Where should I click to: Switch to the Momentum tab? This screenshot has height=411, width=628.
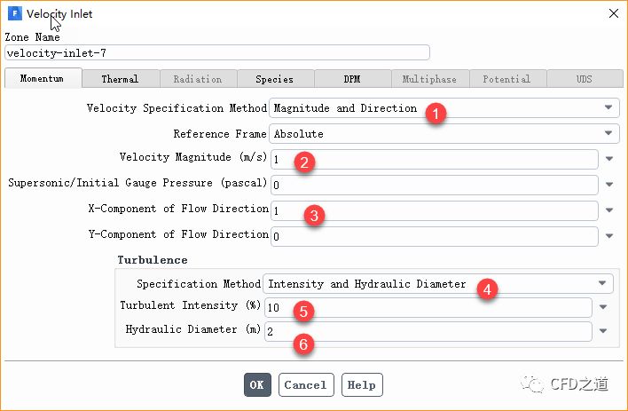(x=42, y=79)
